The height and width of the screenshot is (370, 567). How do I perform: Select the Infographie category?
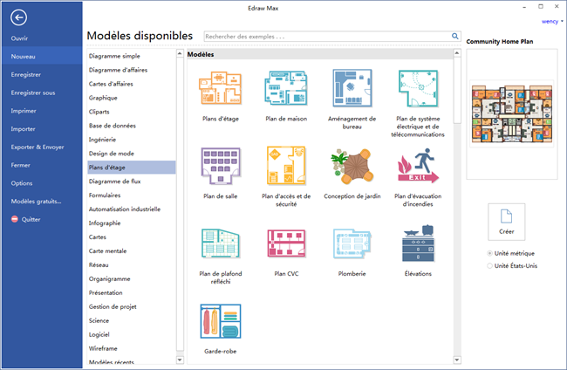coord(105,223)
